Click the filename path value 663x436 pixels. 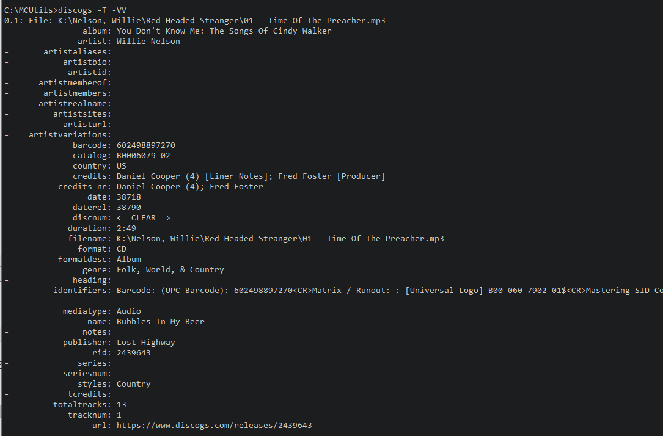coord(280,239)
